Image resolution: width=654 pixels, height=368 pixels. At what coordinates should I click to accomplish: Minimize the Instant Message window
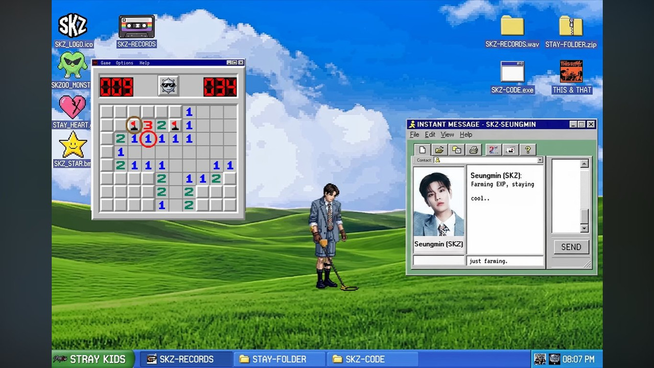click(x=573, y=124)
